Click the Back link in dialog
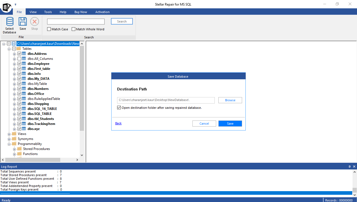357x202 pixels. point(118,123)
